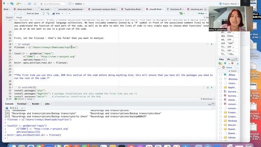Open the New File dropdown arrow

(x=8, y=4)
